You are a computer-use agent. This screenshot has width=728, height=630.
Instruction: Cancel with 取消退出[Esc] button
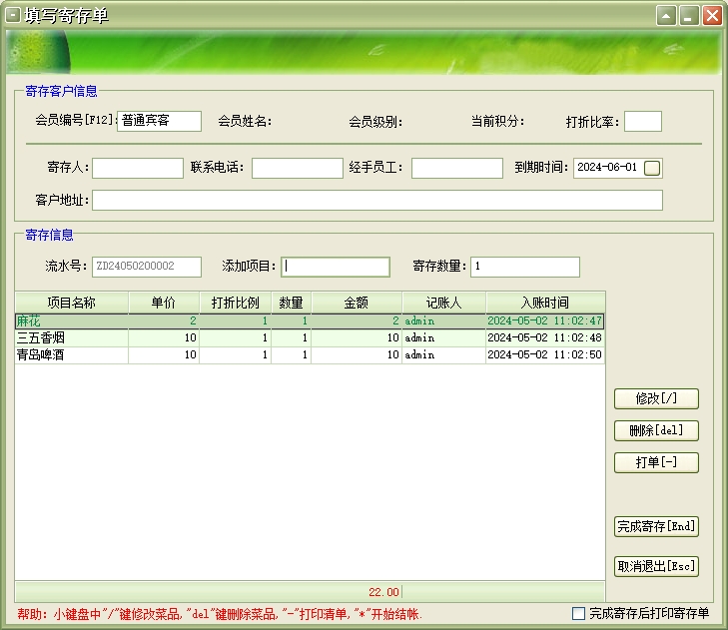(655, 566)
